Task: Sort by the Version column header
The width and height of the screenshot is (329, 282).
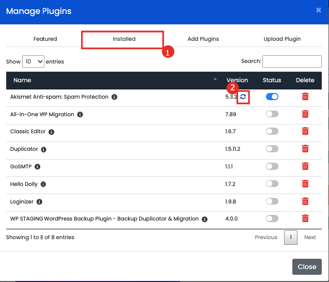Action: pos(237,80)
